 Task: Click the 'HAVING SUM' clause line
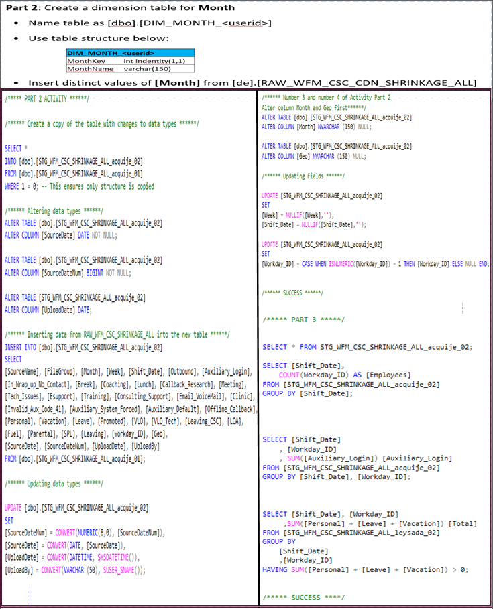pyautogui.click(x=366, y=569)
